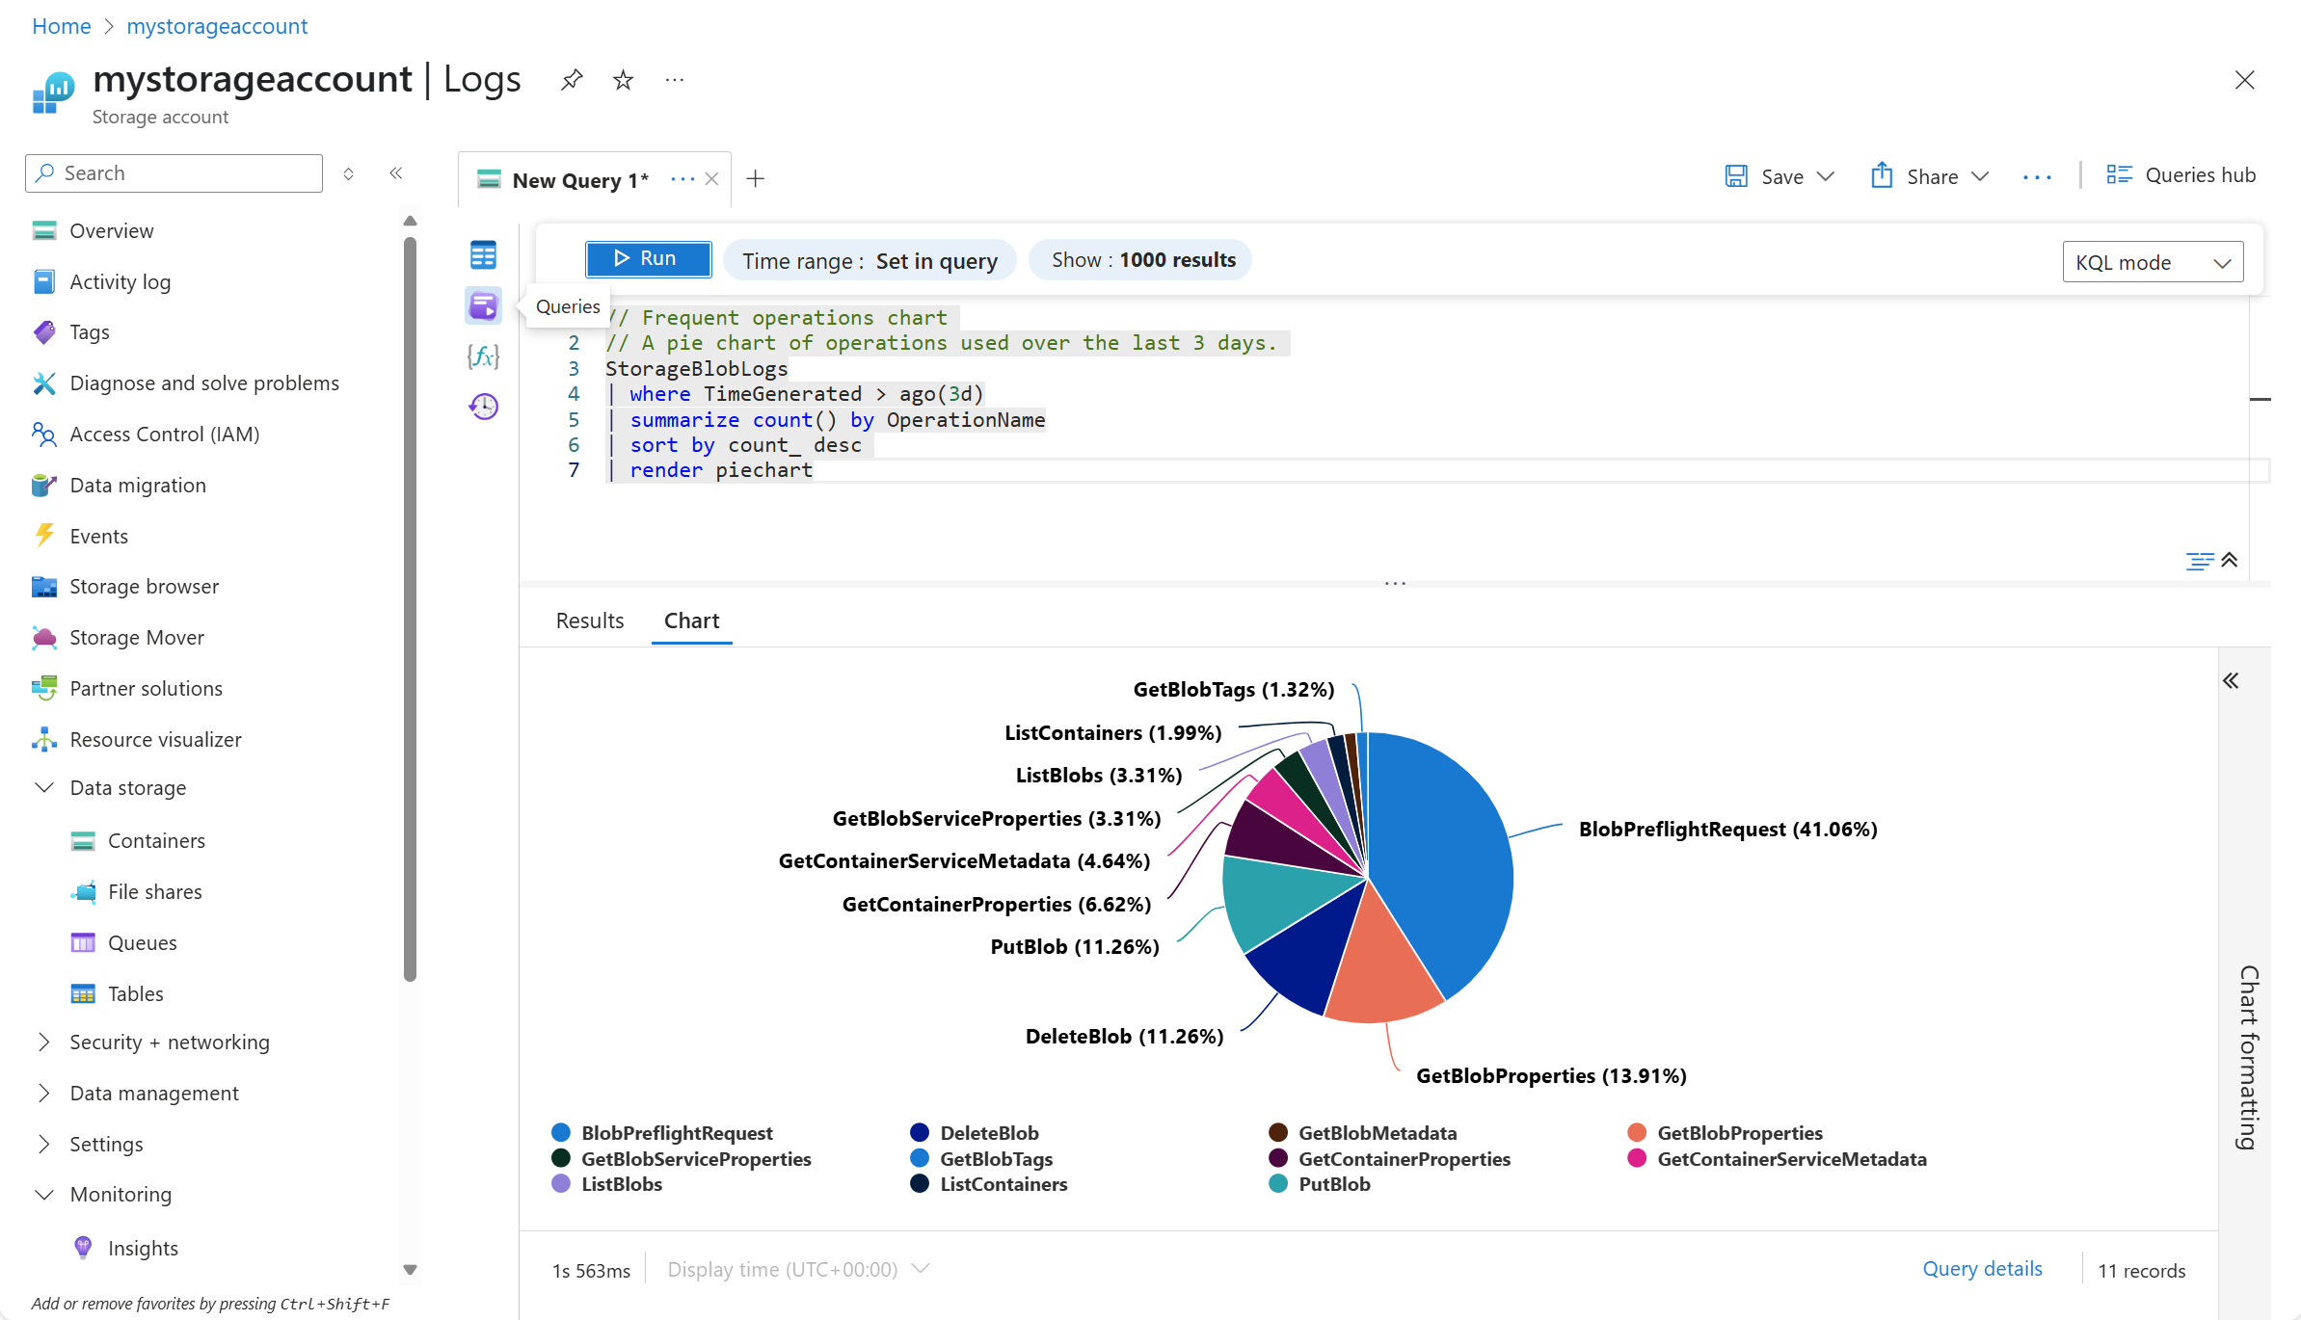The image size is (2301, 1320).
Task: Switch to the Results tab
Action: coord(590,620)
